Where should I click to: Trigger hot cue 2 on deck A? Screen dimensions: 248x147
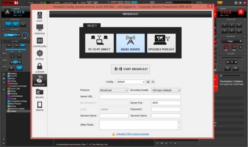pyautogui.click(x=16, y=24)
